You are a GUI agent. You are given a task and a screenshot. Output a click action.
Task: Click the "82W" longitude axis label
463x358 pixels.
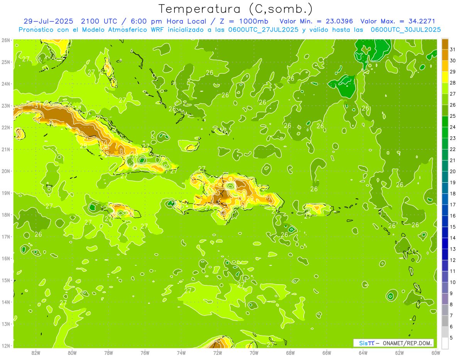point(35,353)
